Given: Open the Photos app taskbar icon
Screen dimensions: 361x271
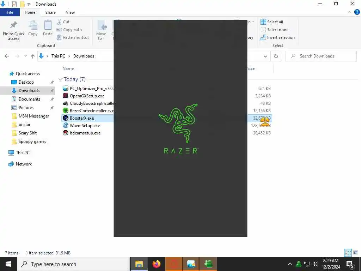Looking at the screenshot, I should 191,264.
